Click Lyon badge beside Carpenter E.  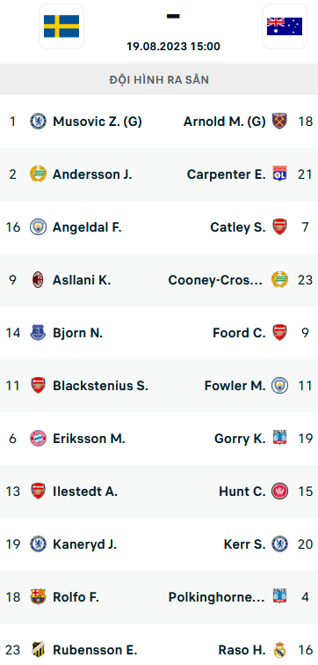pos(279,174)
